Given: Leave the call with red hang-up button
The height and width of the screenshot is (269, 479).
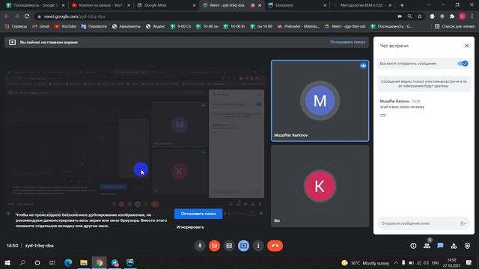Looking at the screenshot, I should pos(275,246).
